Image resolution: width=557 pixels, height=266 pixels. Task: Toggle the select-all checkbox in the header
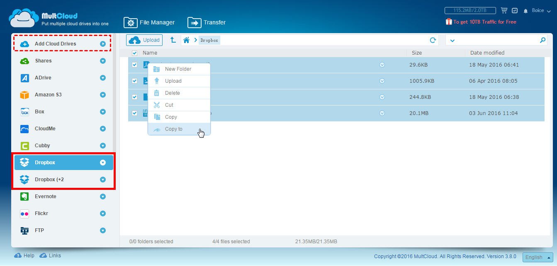pyautogui.click(x=134, y=53)
